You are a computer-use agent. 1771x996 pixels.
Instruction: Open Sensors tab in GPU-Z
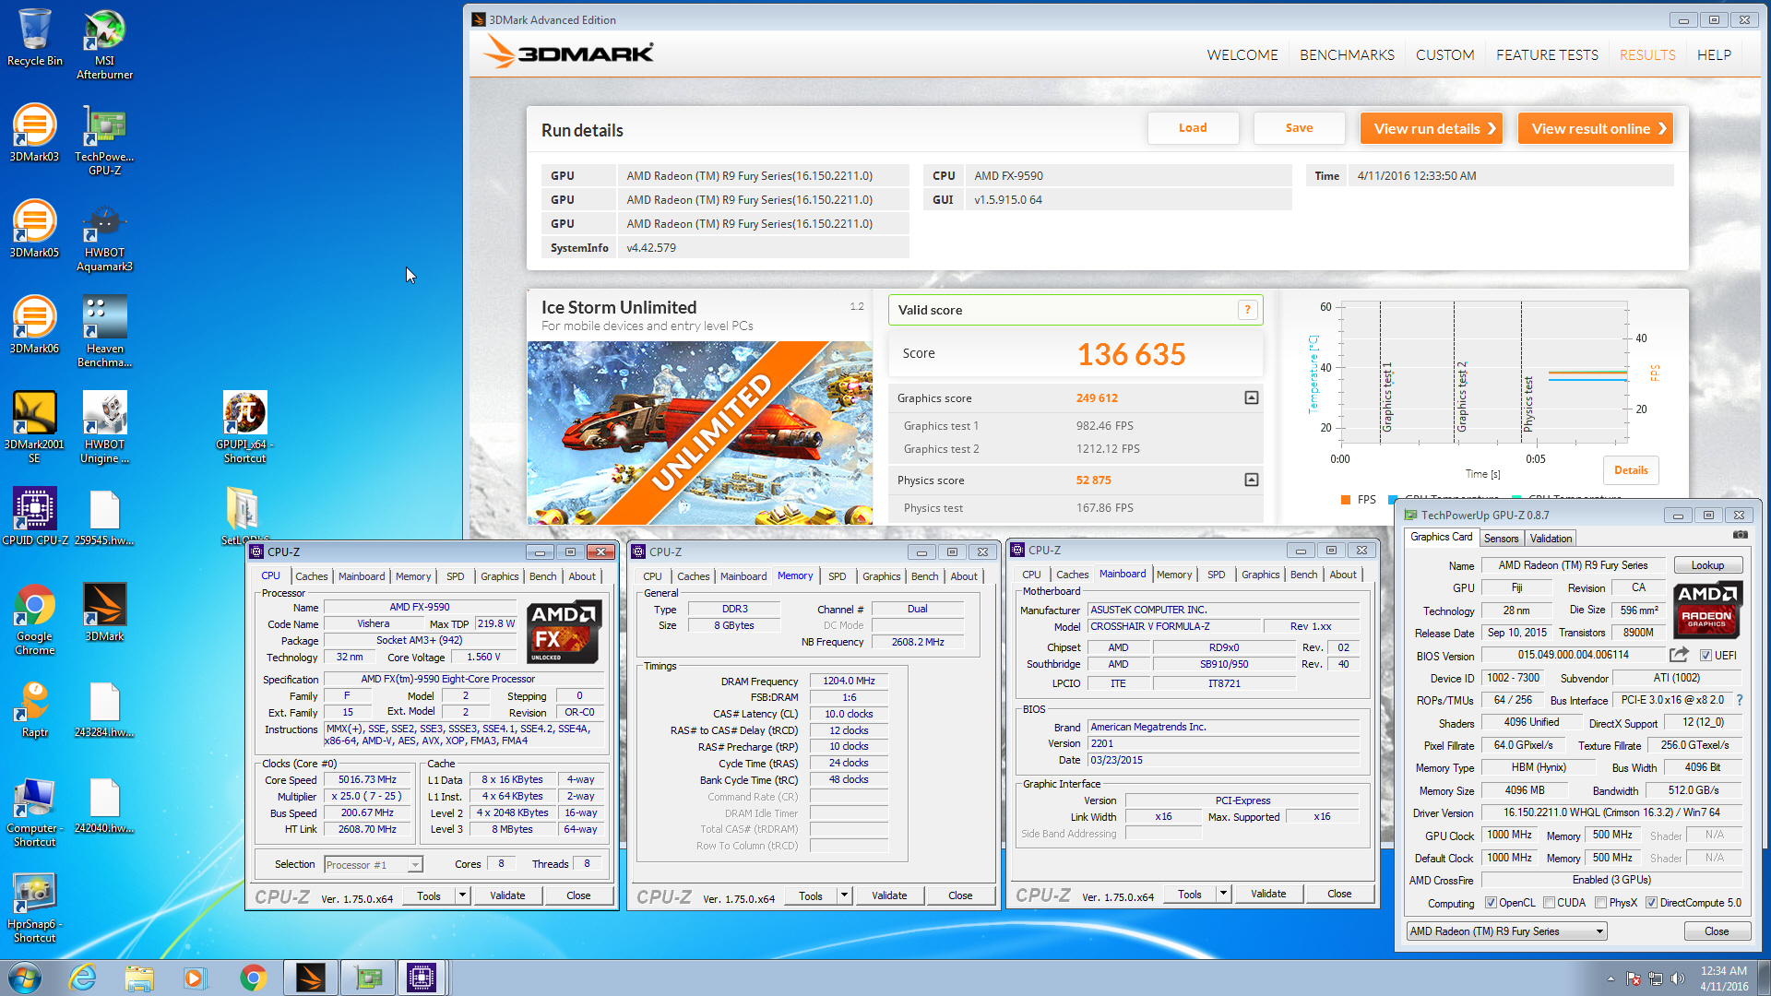coord(1501,539)
